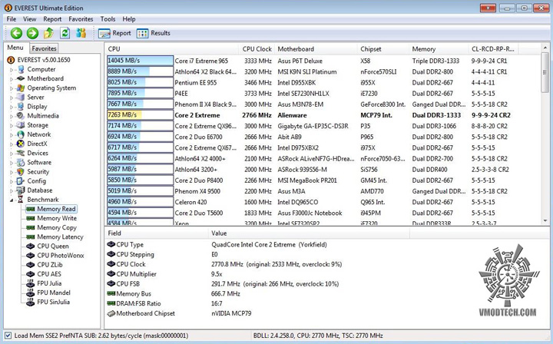Click the FPU Julia icon
The height and width of the screenshot is (344, 553).
tap(31, 283)
